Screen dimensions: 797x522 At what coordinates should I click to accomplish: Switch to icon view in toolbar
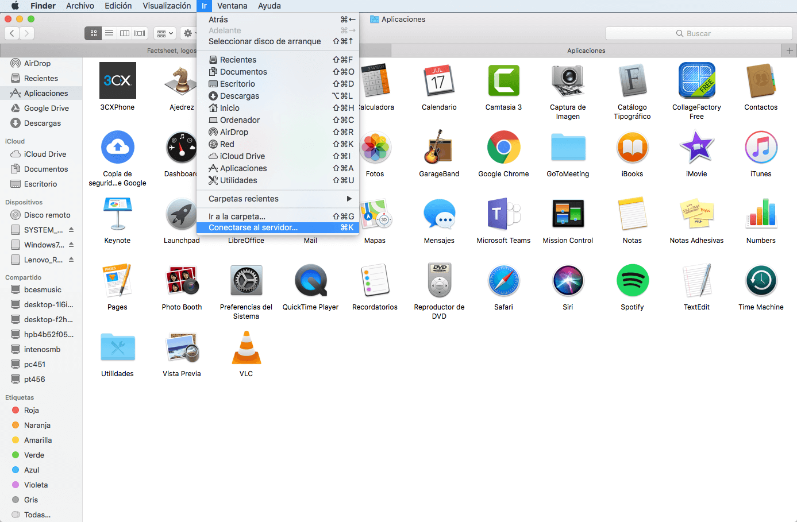click(x=94, y=33)
